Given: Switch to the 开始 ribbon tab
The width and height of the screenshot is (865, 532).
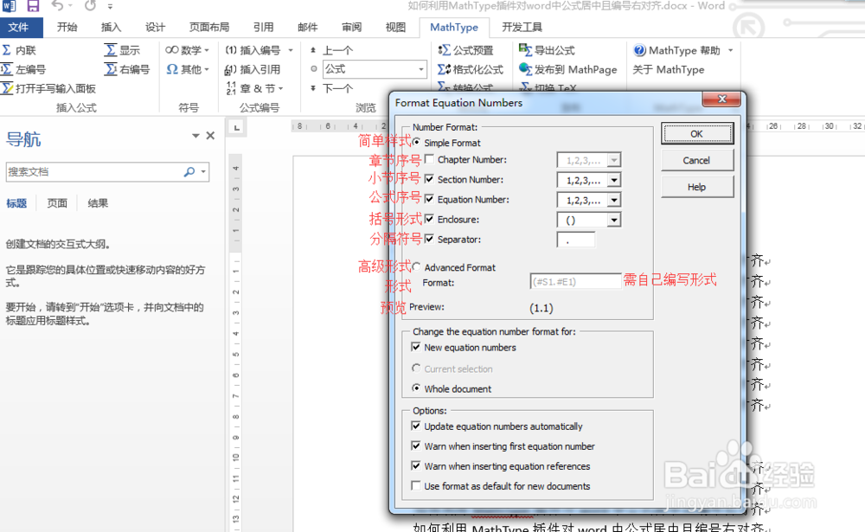Looking at the screenshot, I should click(x=67, y=27).
